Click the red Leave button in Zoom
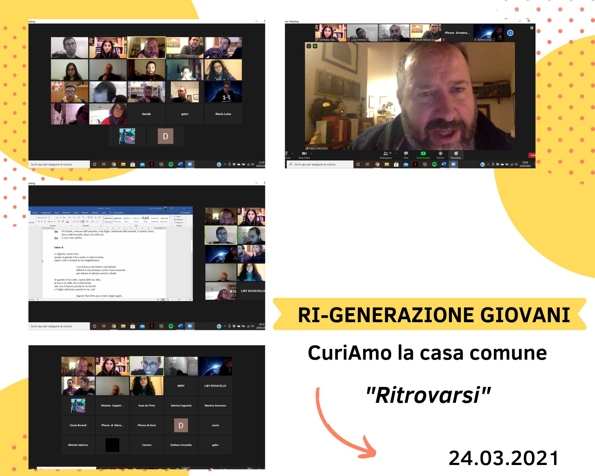Viewport: 595px width, 476px height. tap(532, 155)
